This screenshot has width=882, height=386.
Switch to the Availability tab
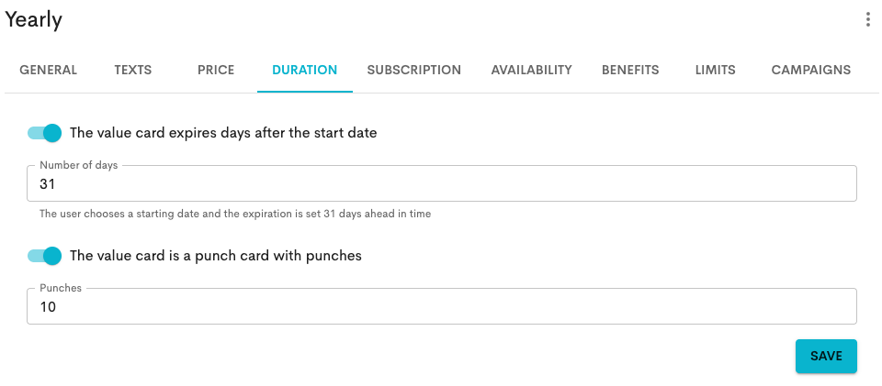(531, 70)
